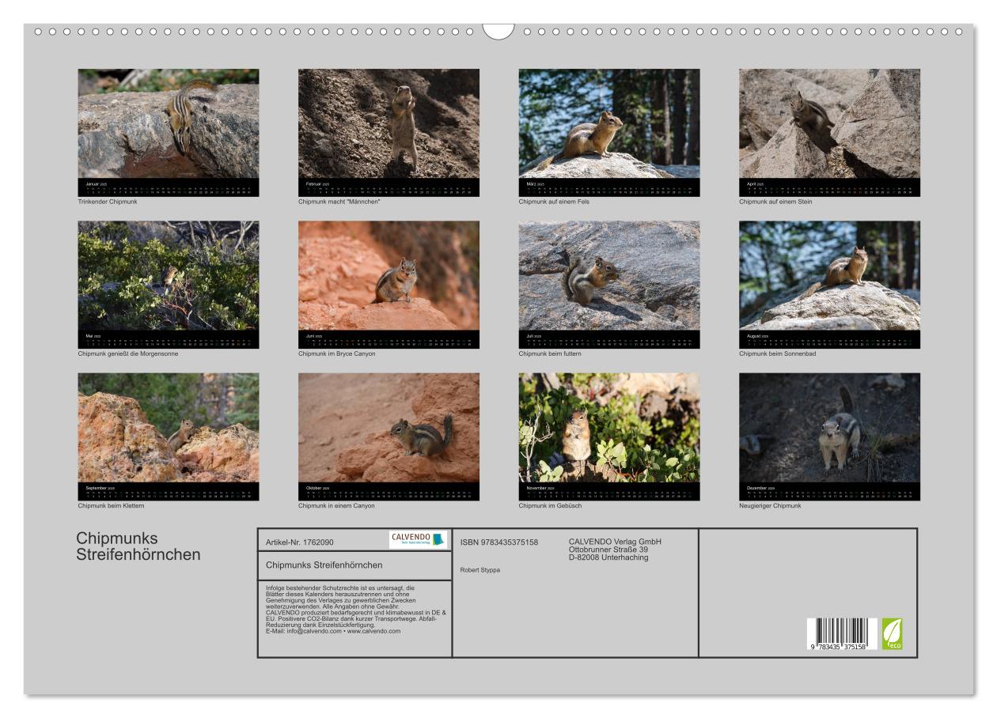
Task: Click the green eco leaf icon
Action: coord(893,634)
